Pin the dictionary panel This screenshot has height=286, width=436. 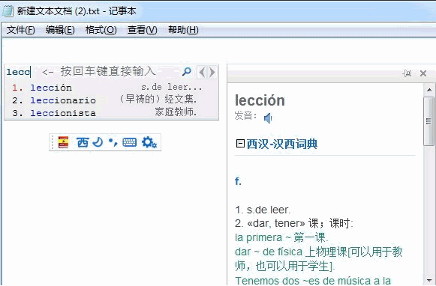point(407,73)
